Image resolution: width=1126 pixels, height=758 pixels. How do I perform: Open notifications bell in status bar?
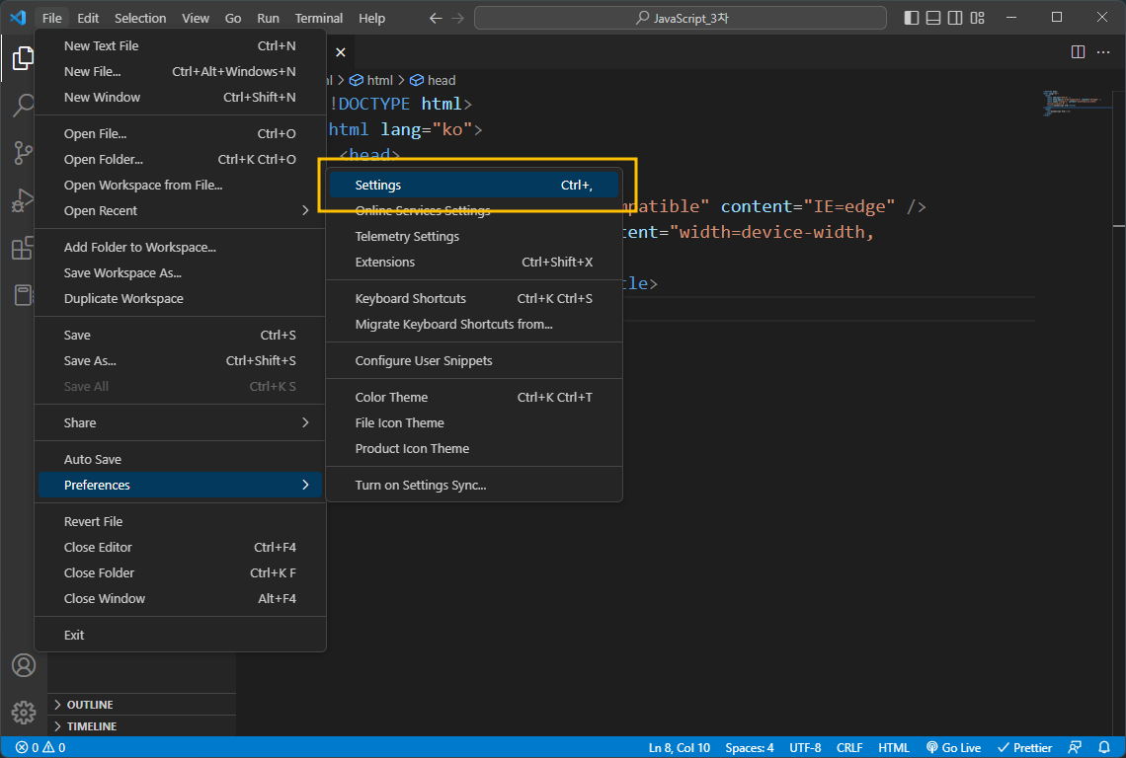[1103, 747]
